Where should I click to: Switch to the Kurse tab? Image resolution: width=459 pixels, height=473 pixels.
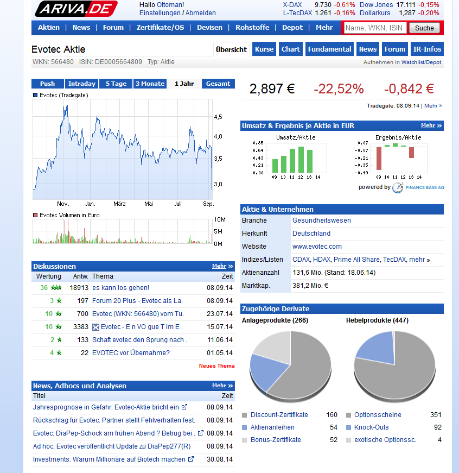[264, 49]
